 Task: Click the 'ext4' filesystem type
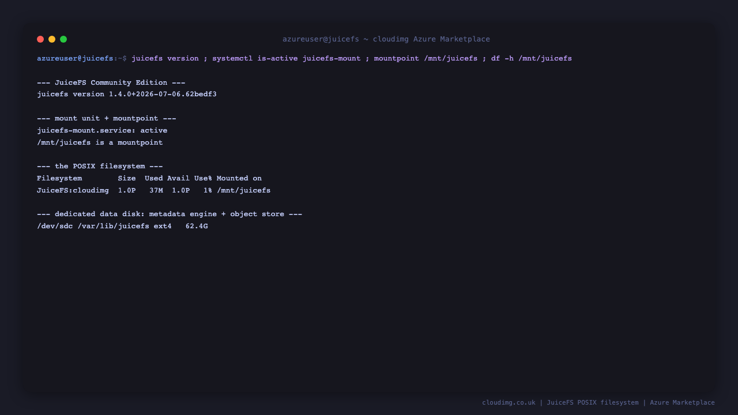click(163, 226)
